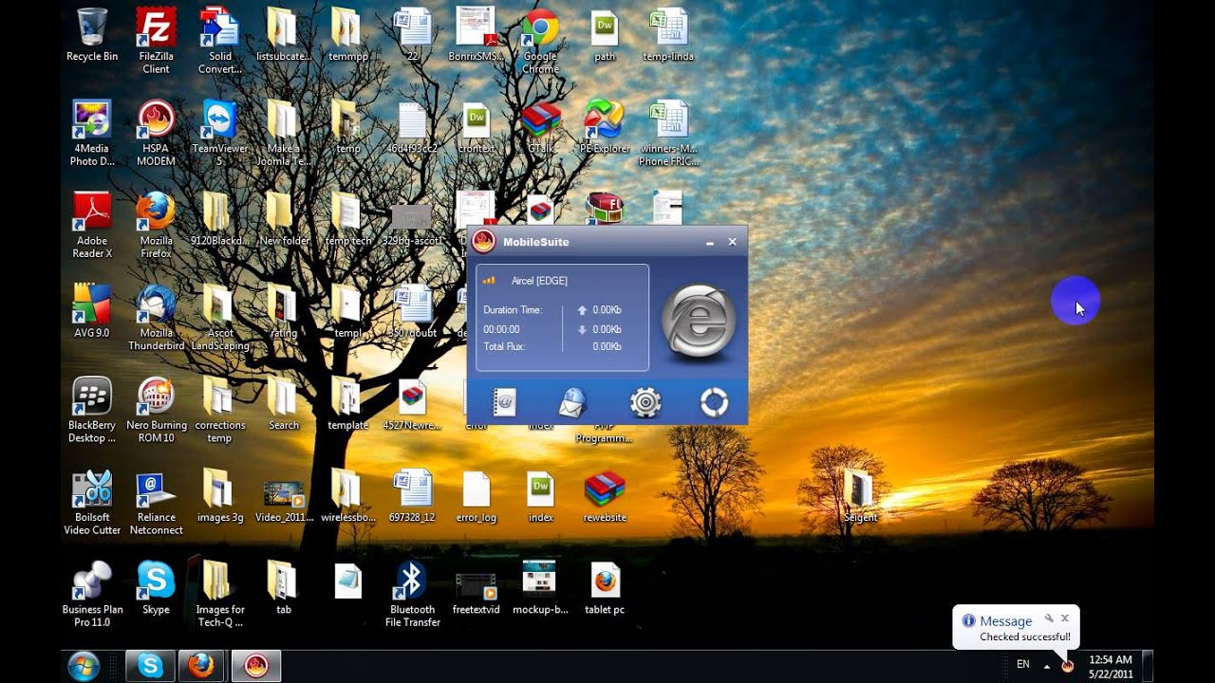1215x683 pixels.
Task: Select the TeamViewer 5 desktop shortcut
Action: (x=220, y=133)
